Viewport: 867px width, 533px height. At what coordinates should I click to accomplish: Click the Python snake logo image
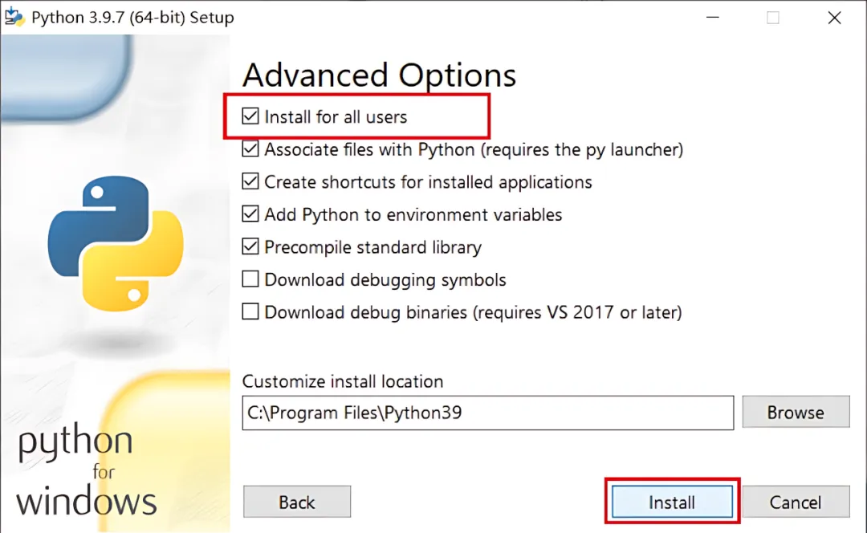pos(116,243)
